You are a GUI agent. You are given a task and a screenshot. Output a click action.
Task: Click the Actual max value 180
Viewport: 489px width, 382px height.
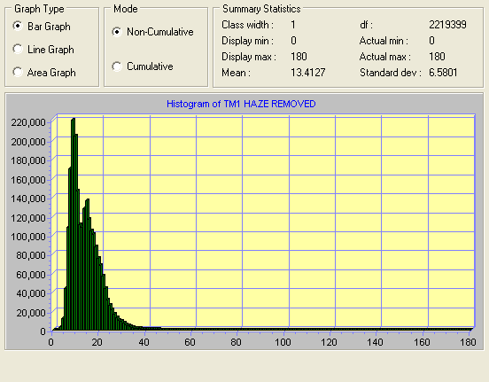pos(437,57)
